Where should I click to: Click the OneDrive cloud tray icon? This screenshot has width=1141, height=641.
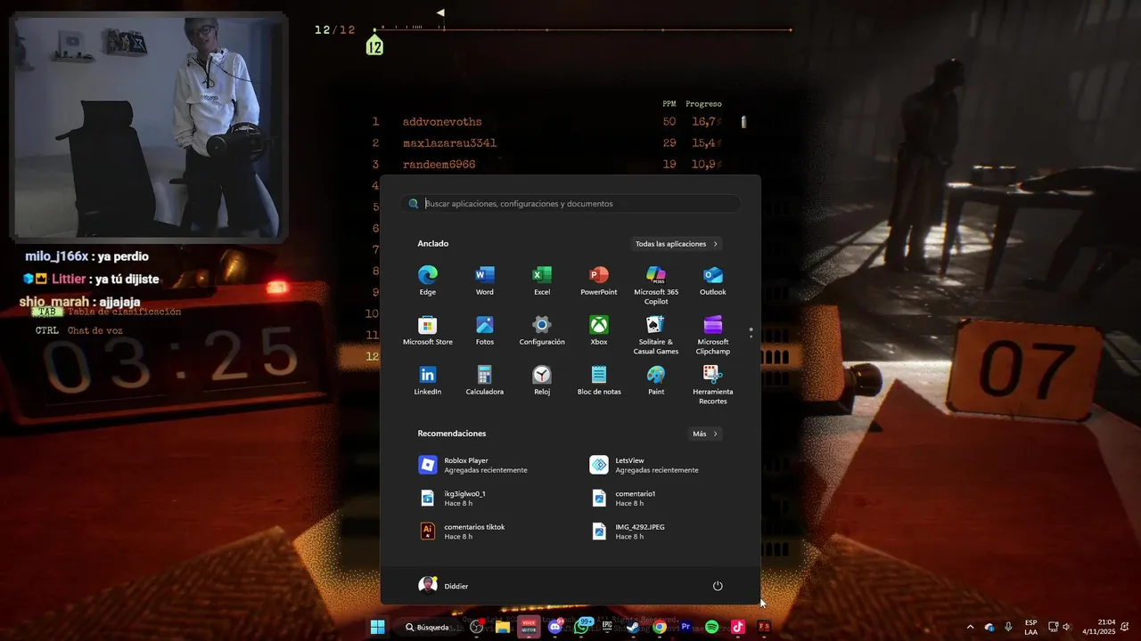pyautogui.click(x=989, y=627)
